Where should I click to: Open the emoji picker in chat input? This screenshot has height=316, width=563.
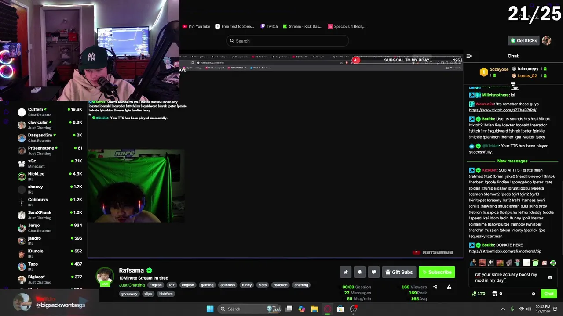[x=550, y=277]
